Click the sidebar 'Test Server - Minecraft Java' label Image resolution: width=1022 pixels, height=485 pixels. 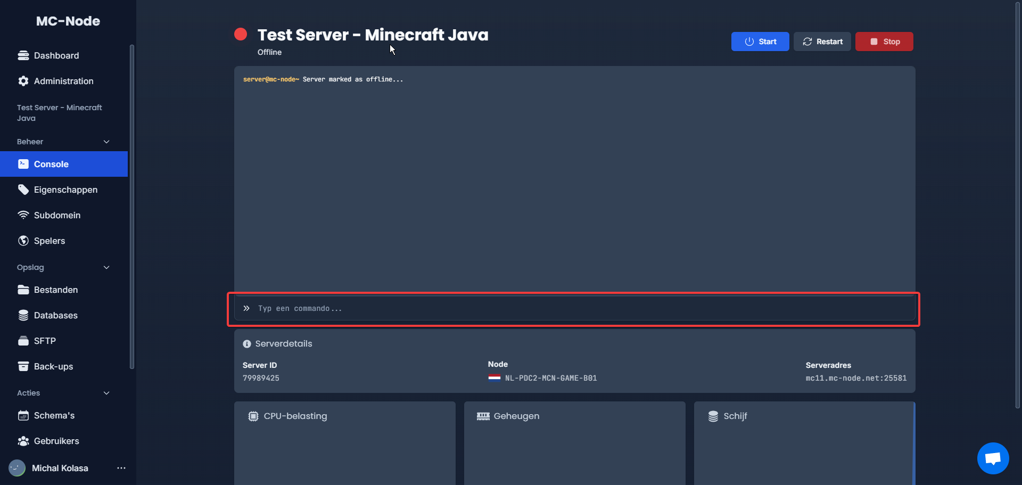pyautogui.click(x=60, y=113)
